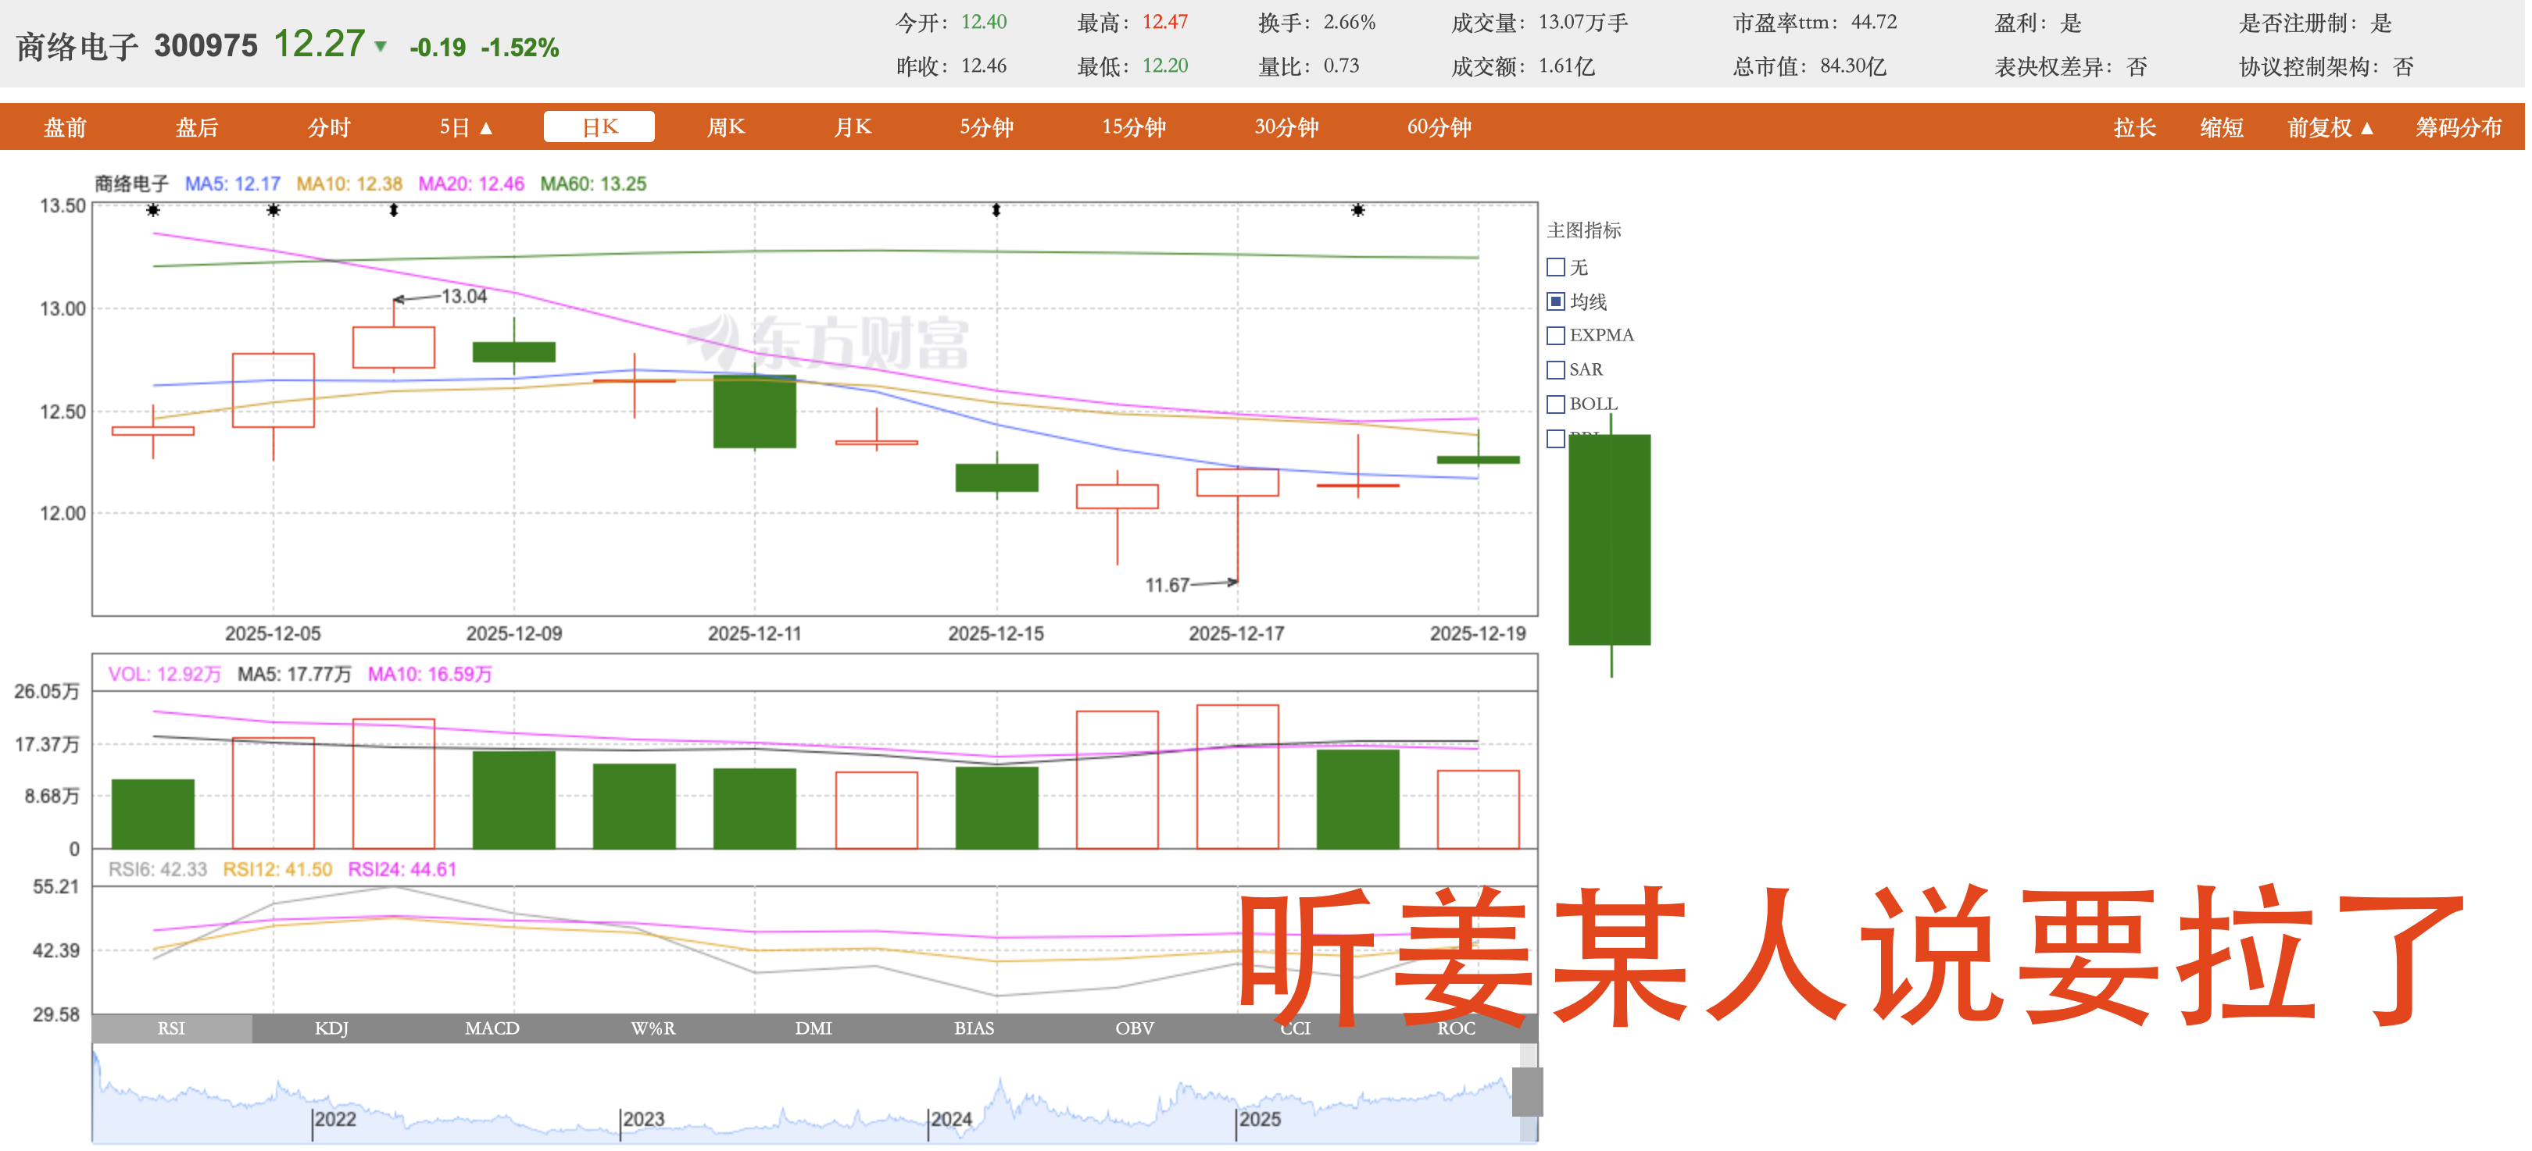Enable the BOLL indicator checkbox

(1556, 404)
